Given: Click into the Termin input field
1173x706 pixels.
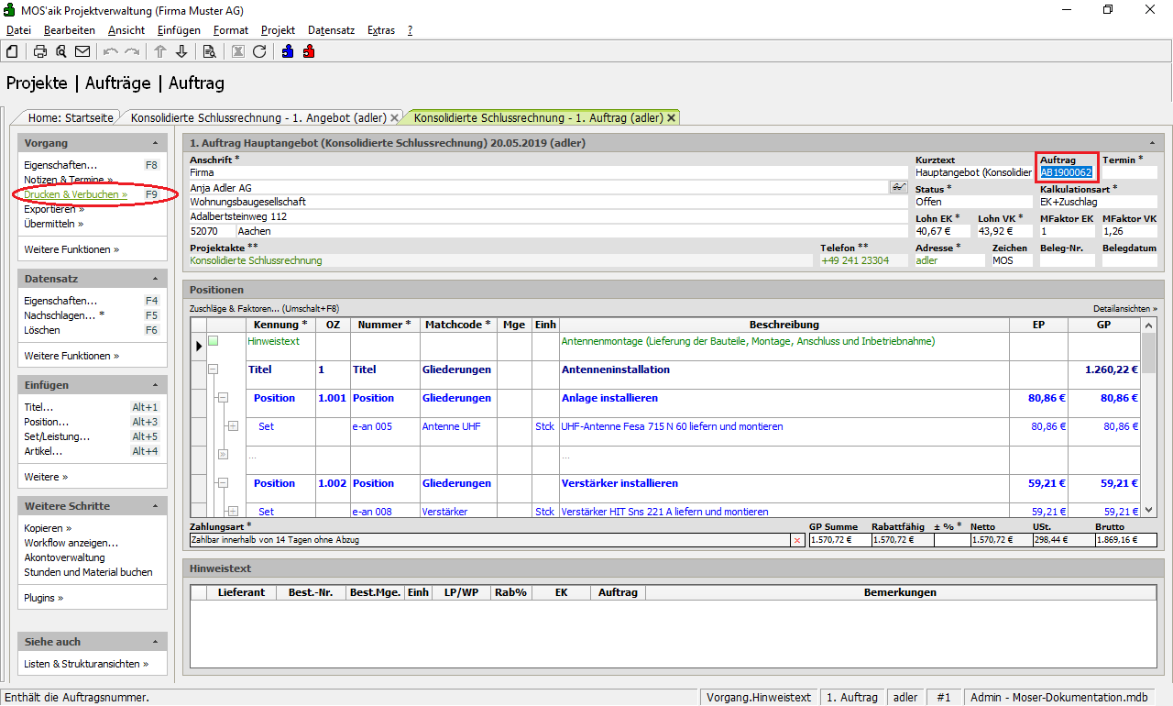Looking at the screenshot, I should point(1129,172).
